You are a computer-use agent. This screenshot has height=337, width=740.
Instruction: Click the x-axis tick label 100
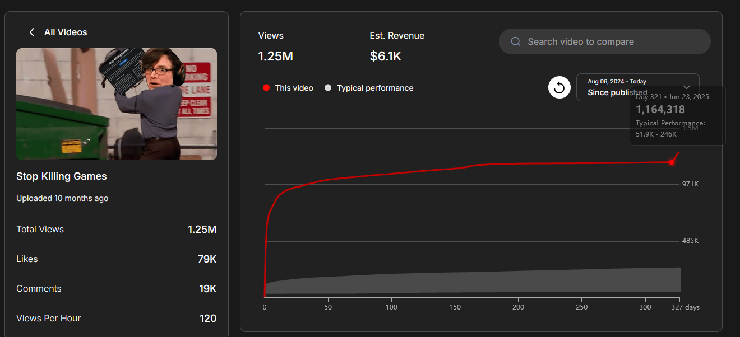click(x=391, y=307)
